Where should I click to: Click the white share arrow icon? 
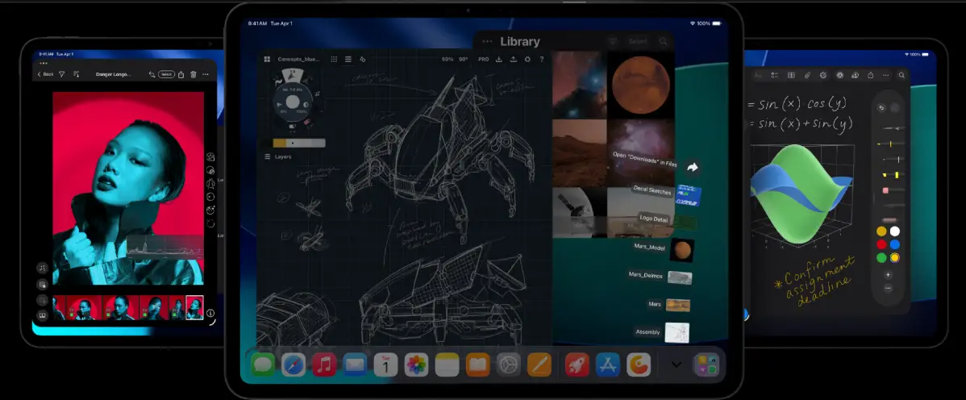(x=693, y=167)
